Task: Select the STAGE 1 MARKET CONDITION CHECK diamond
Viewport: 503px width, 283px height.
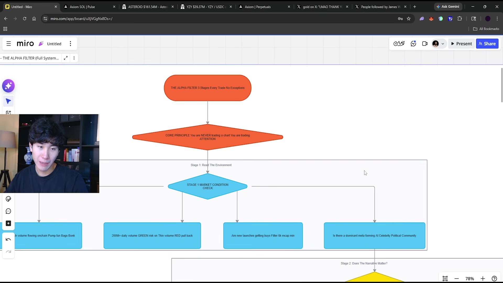Action: (x=207, y=186)
